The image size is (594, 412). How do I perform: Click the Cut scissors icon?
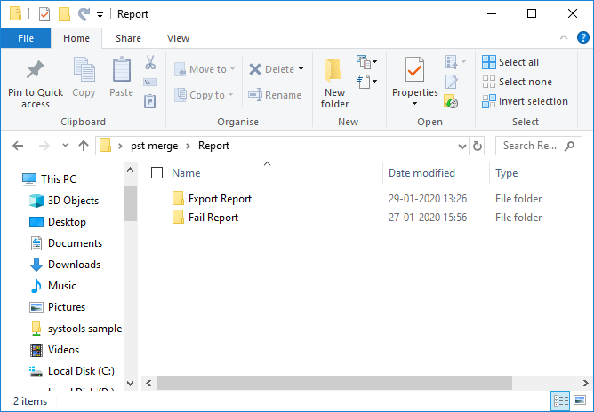pyautogui.click(x=150, y=62)
